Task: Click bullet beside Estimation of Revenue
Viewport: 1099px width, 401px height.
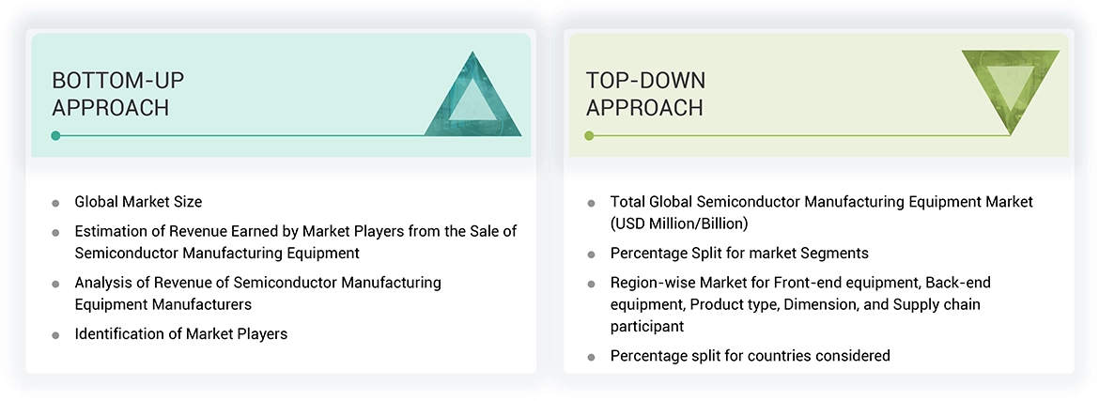Action: (55, 232)
